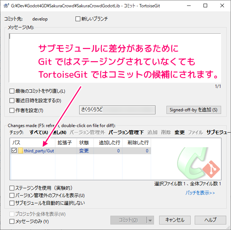Click the ヘルプ button

(210, 220)
